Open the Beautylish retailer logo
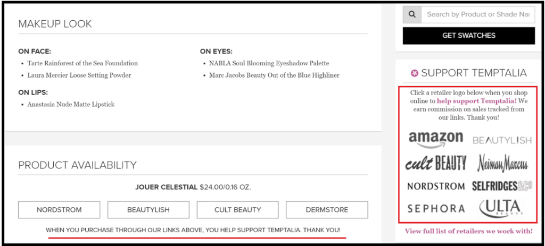This screenshot has height=246, width=545. click(x=502, y=140)
